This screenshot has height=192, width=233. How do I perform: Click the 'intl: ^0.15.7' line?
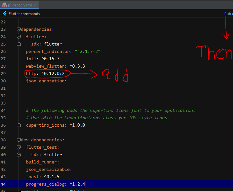[x=43, y=59]
